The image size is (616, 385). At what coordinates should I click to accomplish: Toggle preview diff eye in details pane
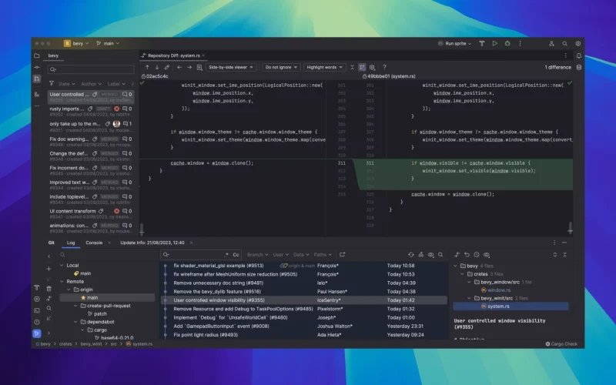tap(487, 255)
